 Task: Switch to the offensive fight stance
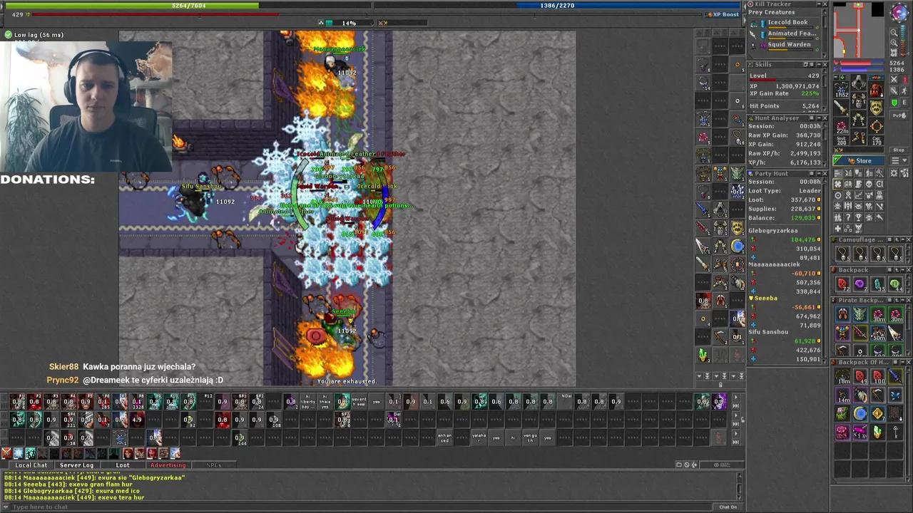[x=894, y=80]
